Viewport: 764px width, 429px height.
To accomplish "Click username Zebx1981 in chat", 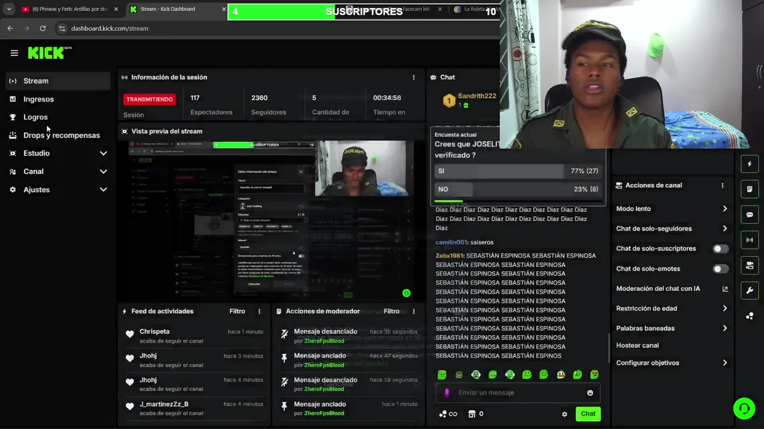I will (449, 256).
